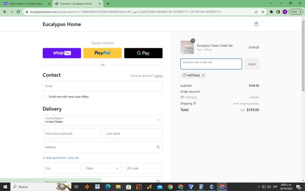Screen dimensions: 305x191
Task: Add apartment, suite, etc. link
Action: pos(61,158)
